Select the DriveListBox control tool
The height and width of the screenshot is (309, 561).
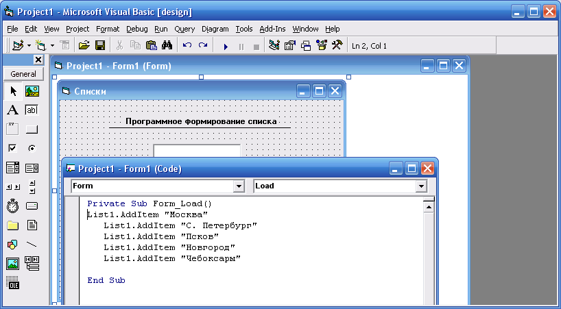pos(32,206)
